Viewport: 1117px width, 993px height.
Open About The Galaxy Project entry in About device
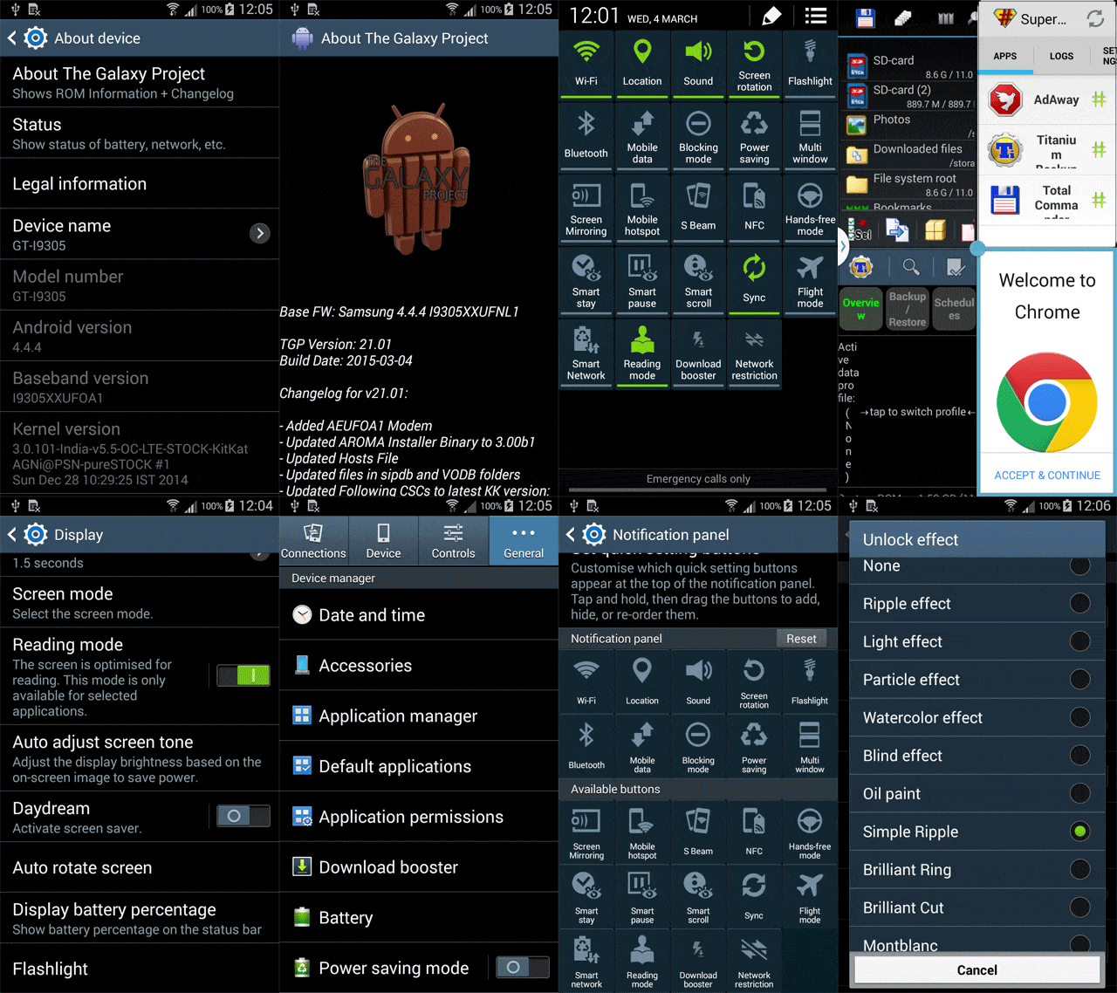click(140, 83)
